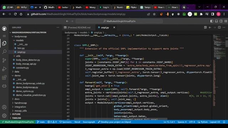
Task: Click the browser address bar URL
Action: click(78, 14)
